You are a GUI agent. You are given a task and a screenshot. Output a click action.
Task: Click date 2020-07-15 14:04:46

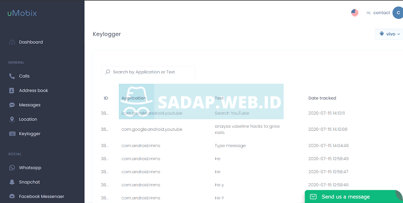click(329, 145)
